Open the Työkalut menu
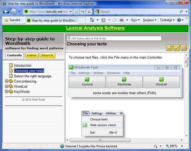The height and width of the screenshot is (151, 191). click(167, 20)
